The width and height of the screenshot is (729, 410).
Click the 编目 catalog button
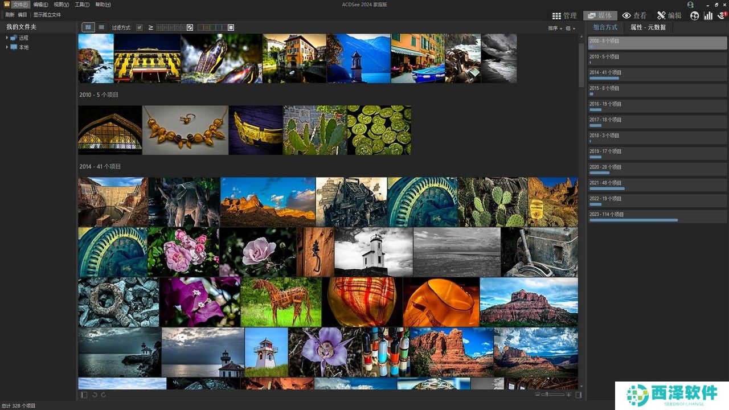[x=22, y=15]
